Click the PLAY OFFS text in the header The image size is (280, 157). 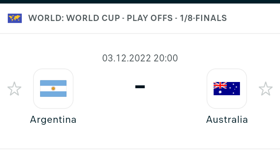(150, 18)
